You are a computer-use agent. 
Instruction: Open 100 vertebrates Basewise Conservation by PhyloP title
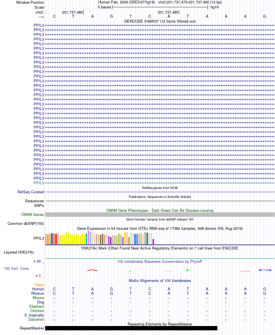point(160,261)
